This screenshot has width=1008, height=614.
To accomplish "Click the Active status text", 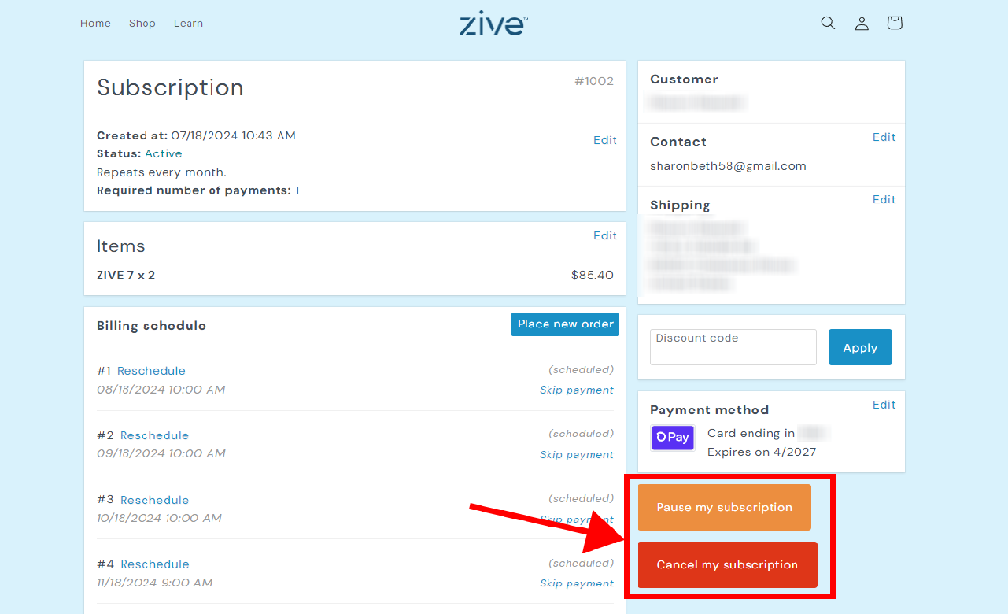I will click(163, 153).
